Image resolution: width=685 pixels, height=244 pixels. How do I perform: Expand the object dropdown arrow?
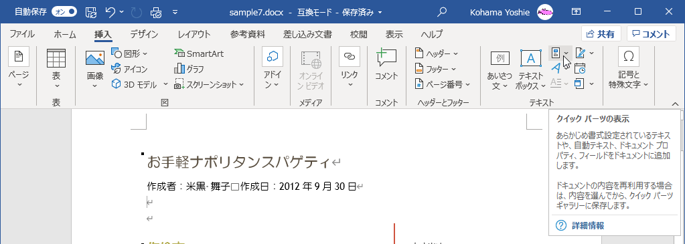pos(591,84)
